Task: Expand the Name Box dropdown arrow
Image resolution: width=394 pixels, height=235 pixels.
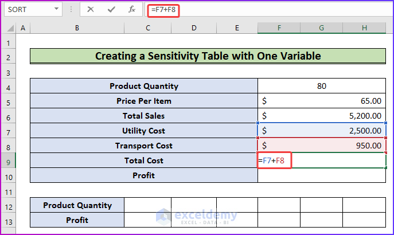Action: pyautogui.click(x=56, y=10)
